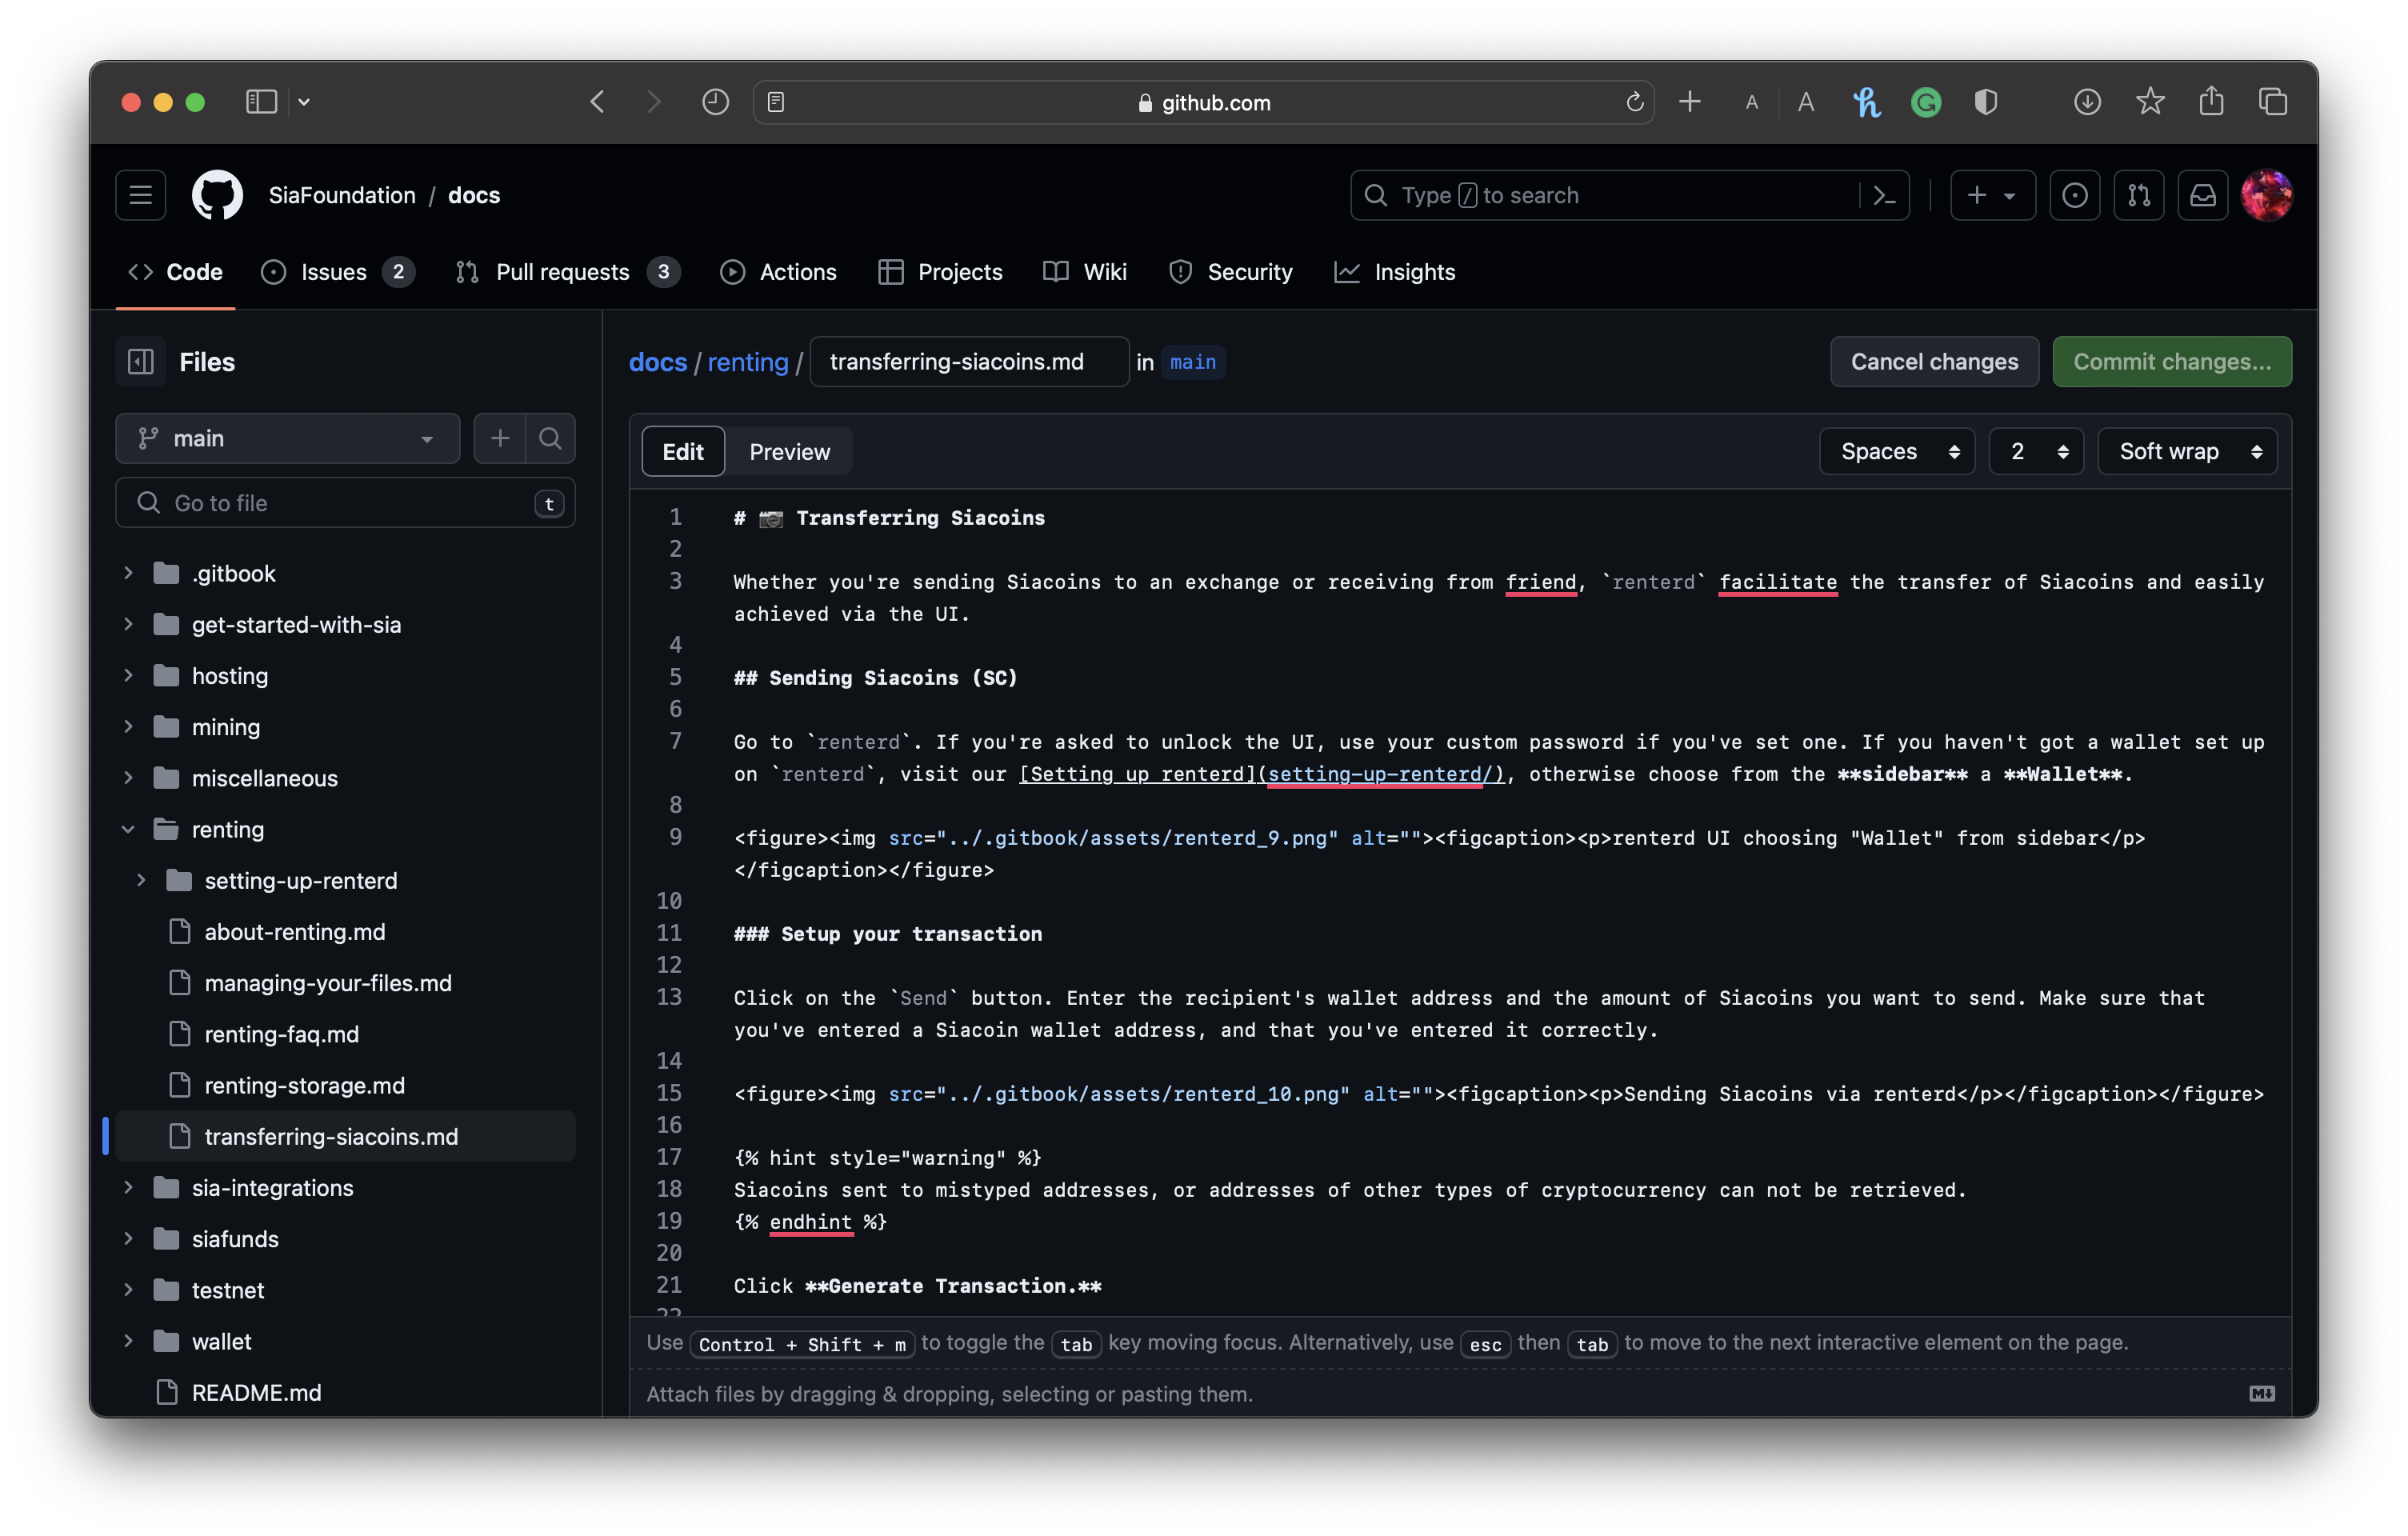Click the pull requests icon in header
This screenshot has width=2408, height=1536.
pos(2138,195)
